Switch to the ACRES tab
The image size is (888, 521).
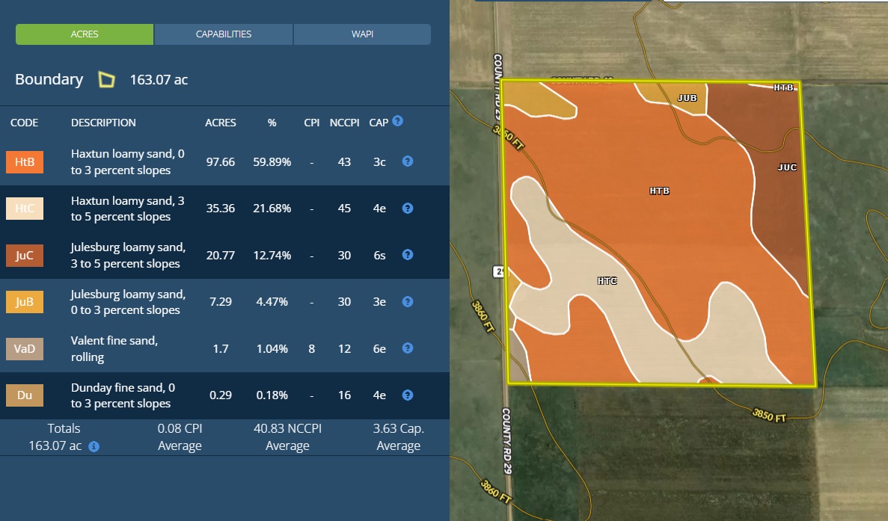pyautogui.click(x=85, y=34)
